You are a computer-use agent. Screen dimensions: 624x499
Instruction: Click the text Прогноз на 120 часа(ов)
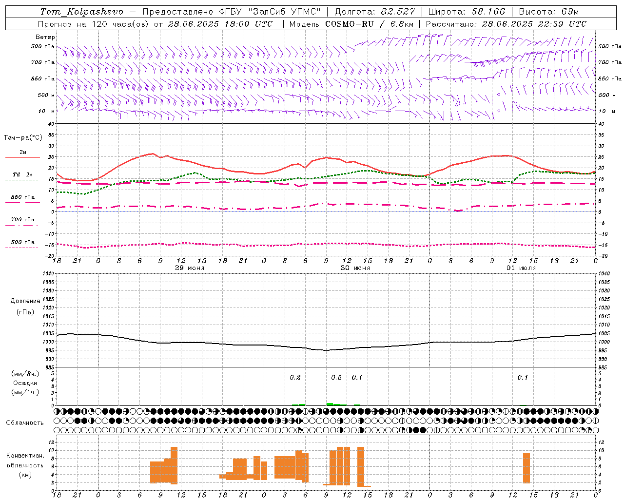pyautogui.click(x=94, y=24)
